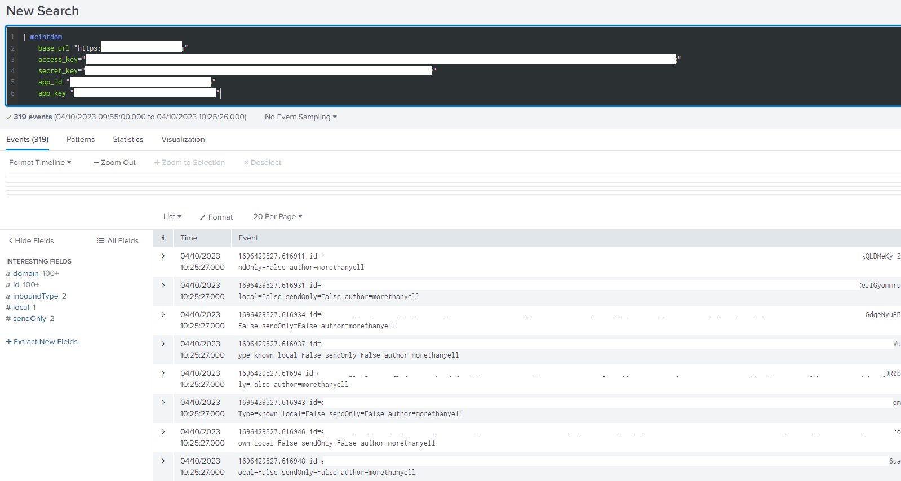Open the 20 Per Page dropdown
Viewport: 901px width, 481px height.
[x=278, y=216]
